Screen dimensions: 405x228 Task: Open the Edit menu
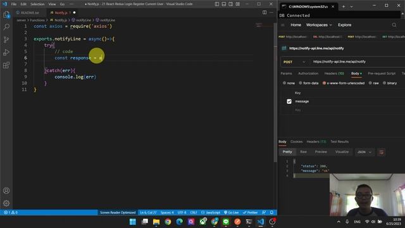(23, 4)
